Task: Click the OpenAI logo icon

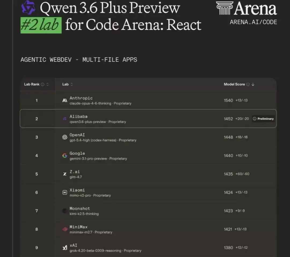Action: click(65, 137)
